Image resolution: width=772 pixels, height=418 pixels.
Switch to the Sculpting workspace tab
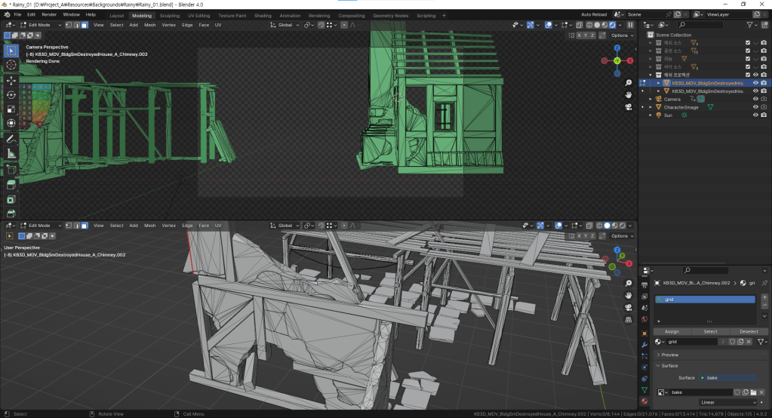click(x=170, y=15)
